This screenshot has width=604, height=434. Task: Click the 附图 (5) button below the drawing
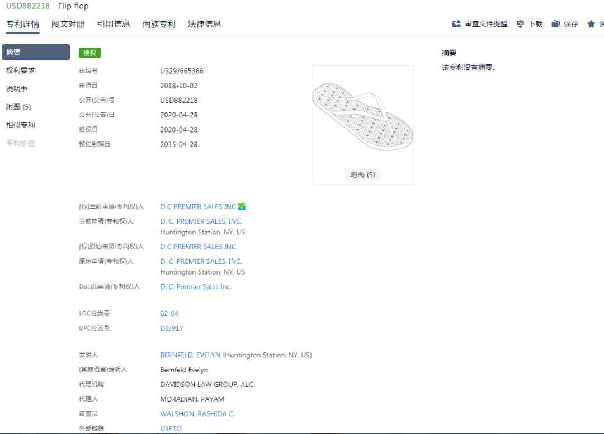click(362, 175)
